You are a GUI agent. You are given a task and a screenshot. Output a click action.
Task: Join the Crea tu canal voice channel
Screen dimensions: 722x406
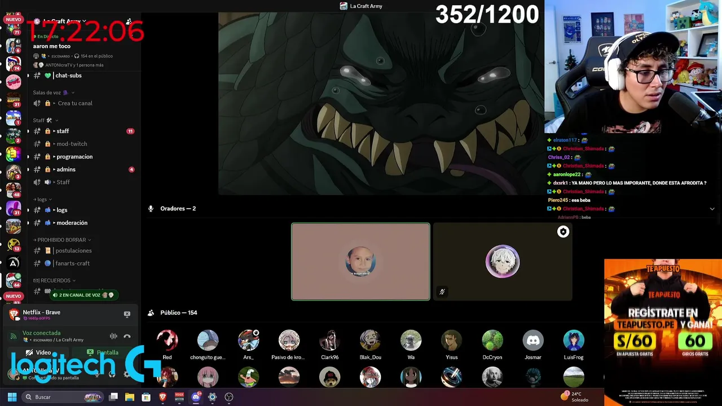74,103
